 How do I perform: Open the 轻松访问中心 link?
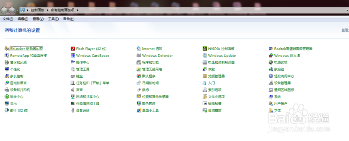(x=284, y=76)
